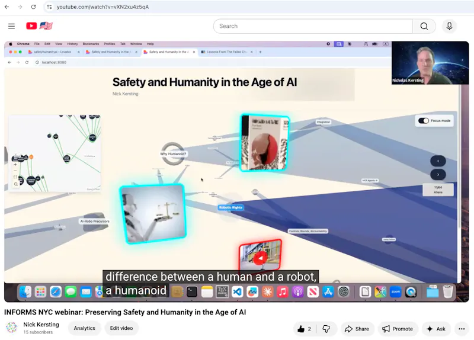Image resolution: width=474 pixels, height=340 pixels.
Task: Open video Analytics
Action: [84, 328]
